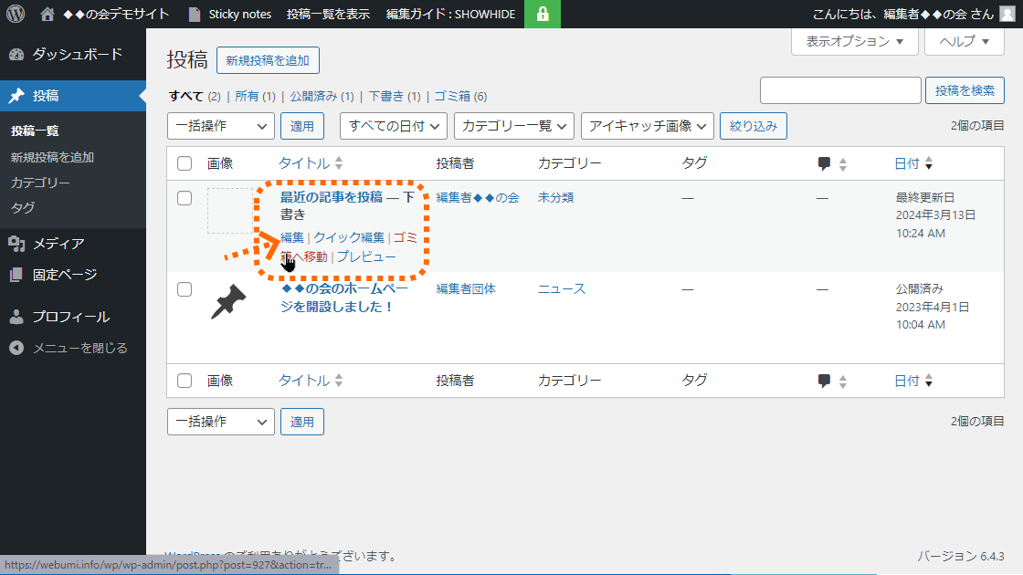Expand the すべての日付 date filter
The image size is (1023, 575).
point(393,126)
